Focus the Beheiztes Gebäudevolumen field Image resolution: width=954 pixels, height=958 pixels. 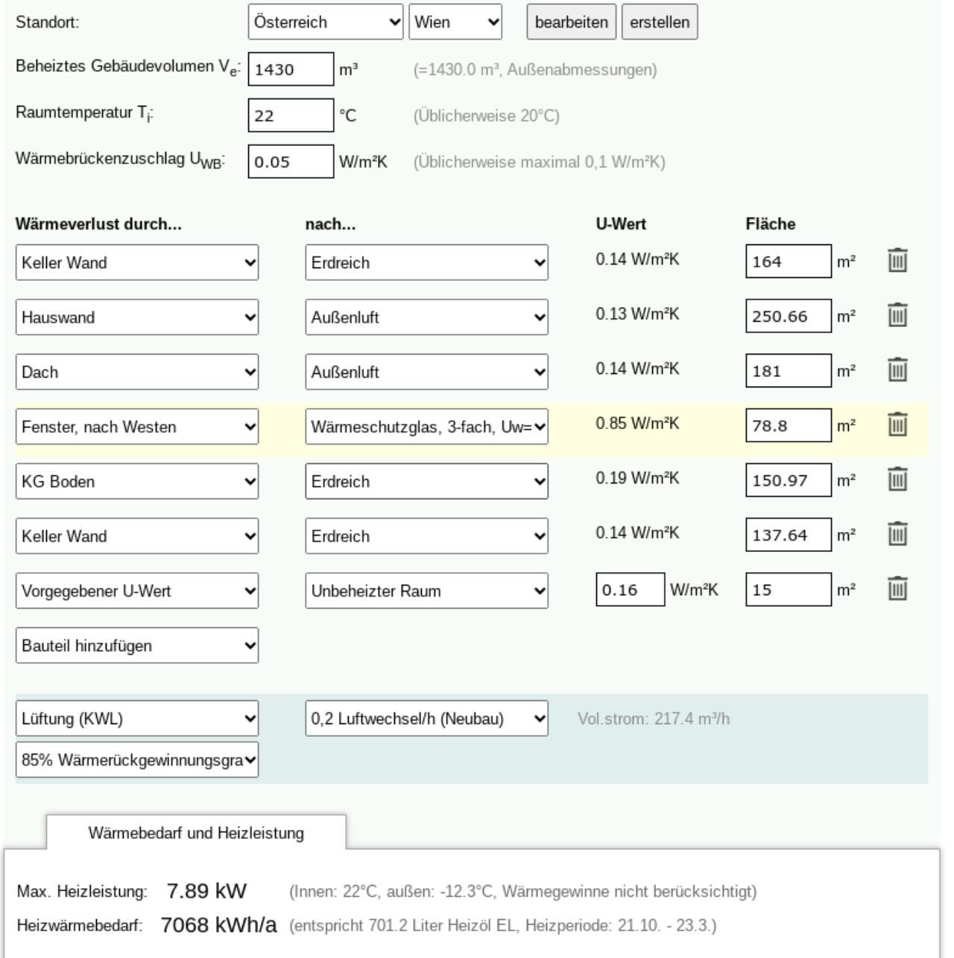291,69
